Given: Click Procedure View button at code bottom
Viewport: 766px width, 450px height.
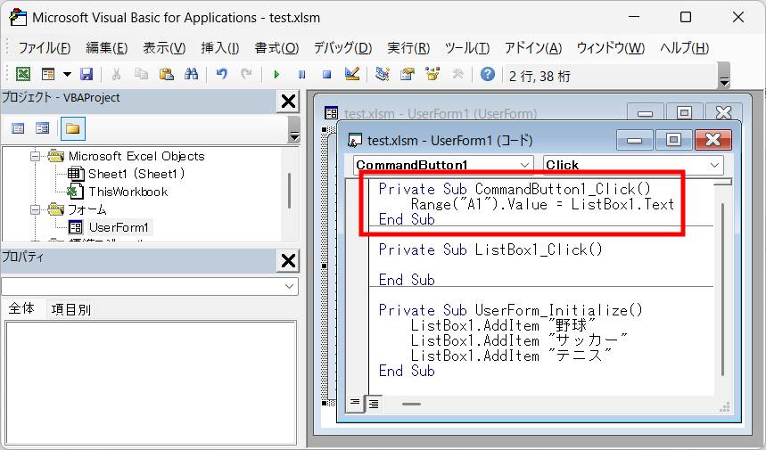Looking at the screenshot, I should point(355,403).
